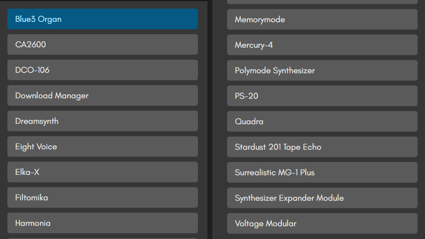The width and height of the screenshot is (425, 239).
Task: Open the Voltage Modular entry
Action: (x=322, y=223)
